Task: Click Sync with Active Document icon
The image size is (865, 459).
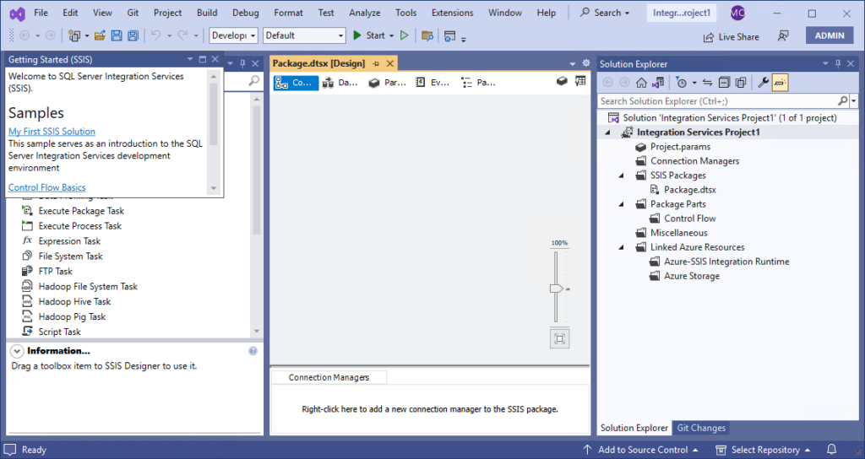Action: coord(707,83)
